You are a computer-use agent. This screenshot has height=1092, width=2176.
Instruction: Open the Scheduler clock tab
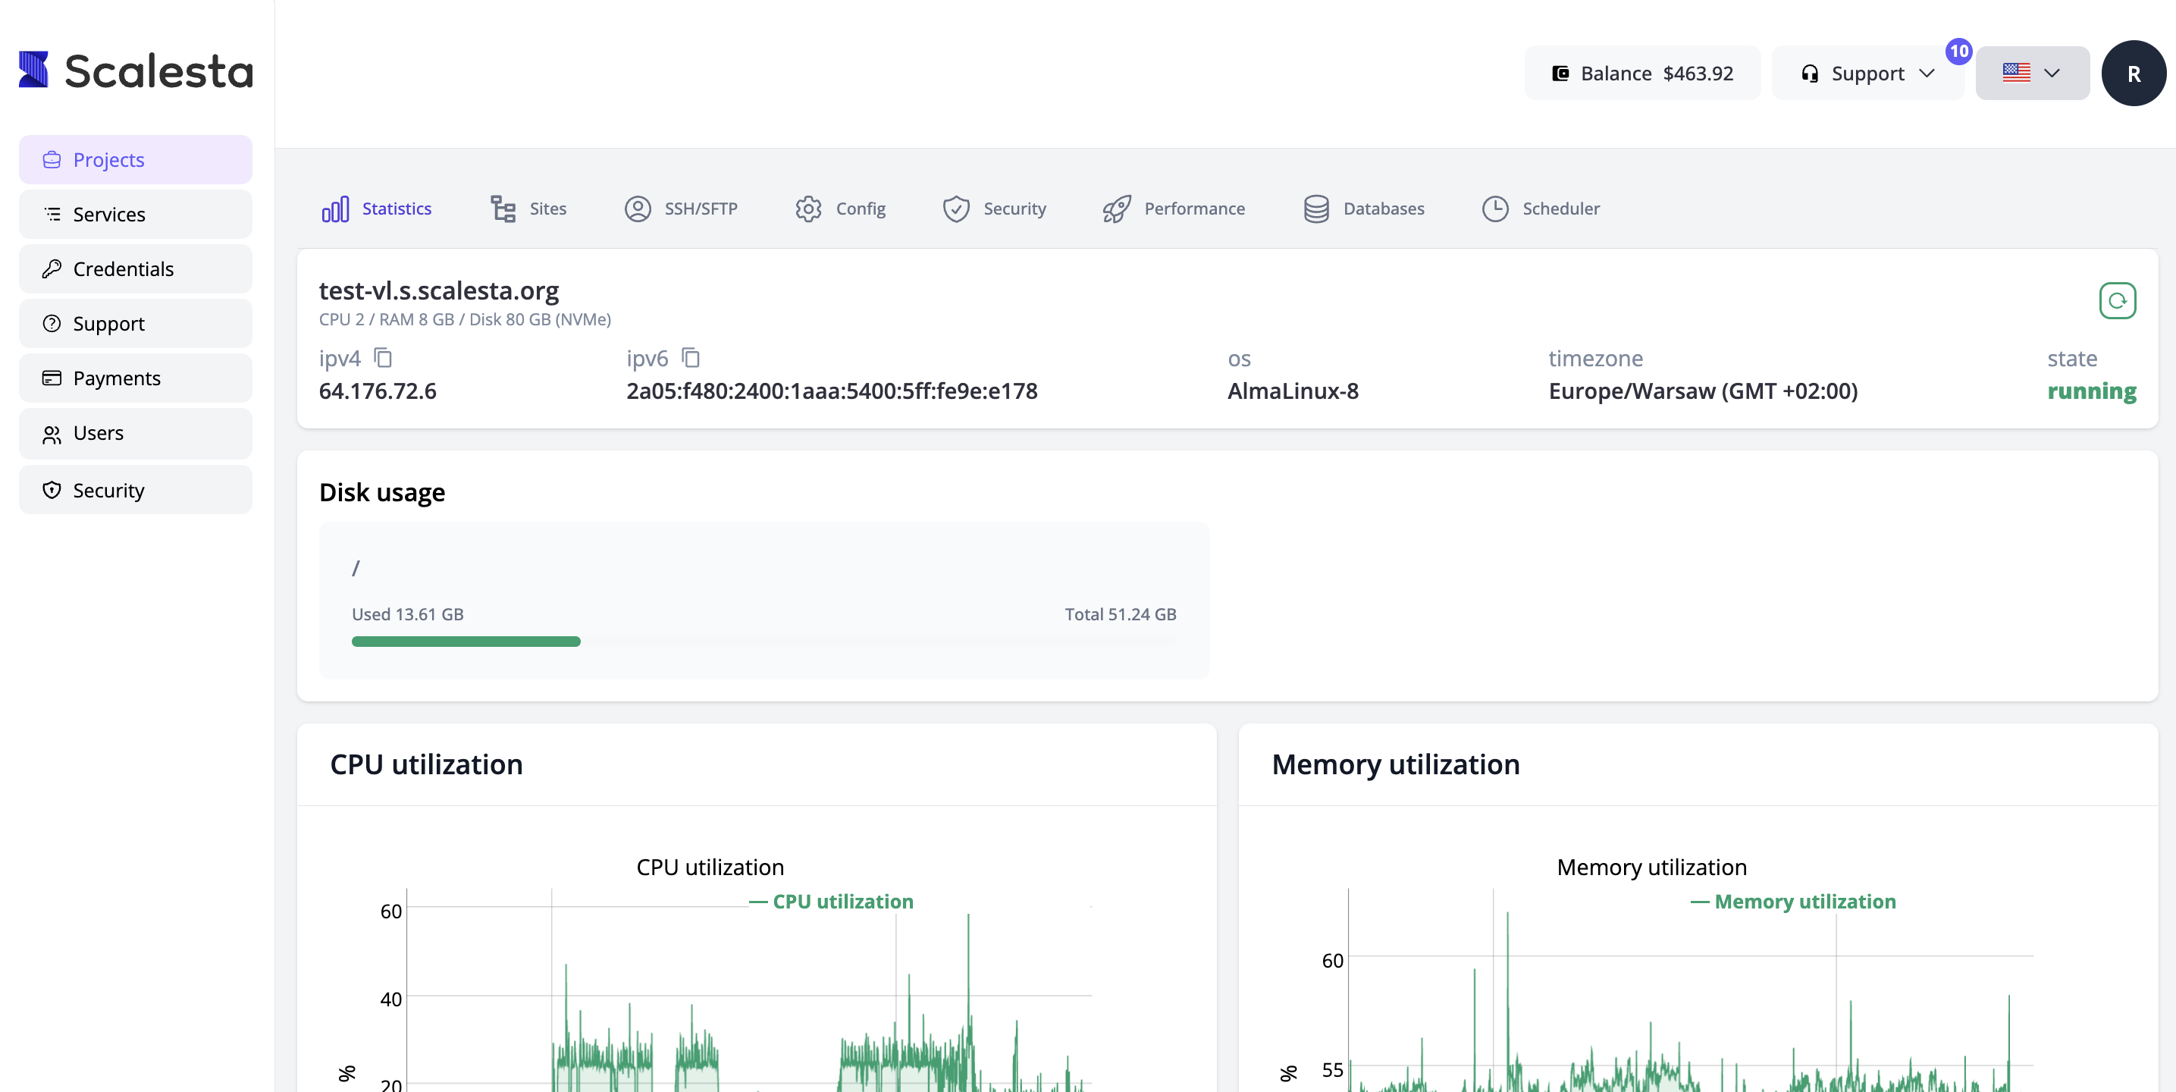[1541, 209]
